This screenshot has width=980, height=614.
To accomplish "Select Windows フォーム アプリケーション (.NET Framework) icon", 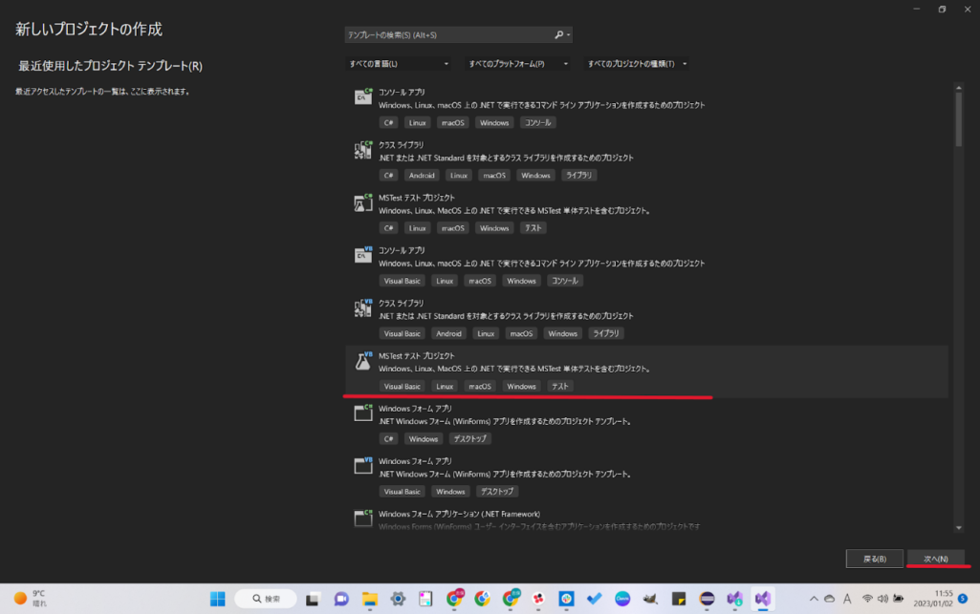I will click(363, 519).
